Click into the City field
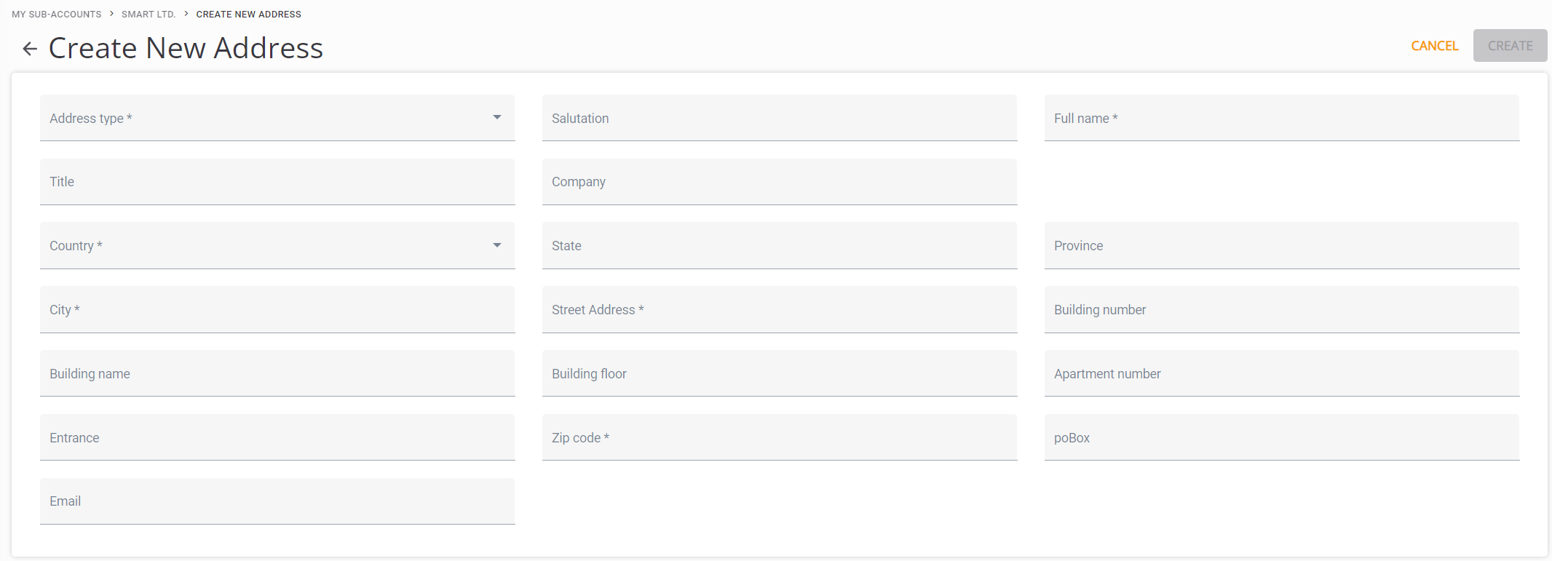The width and height of the screenshot is (1552, 561). (x=277, y=310)
